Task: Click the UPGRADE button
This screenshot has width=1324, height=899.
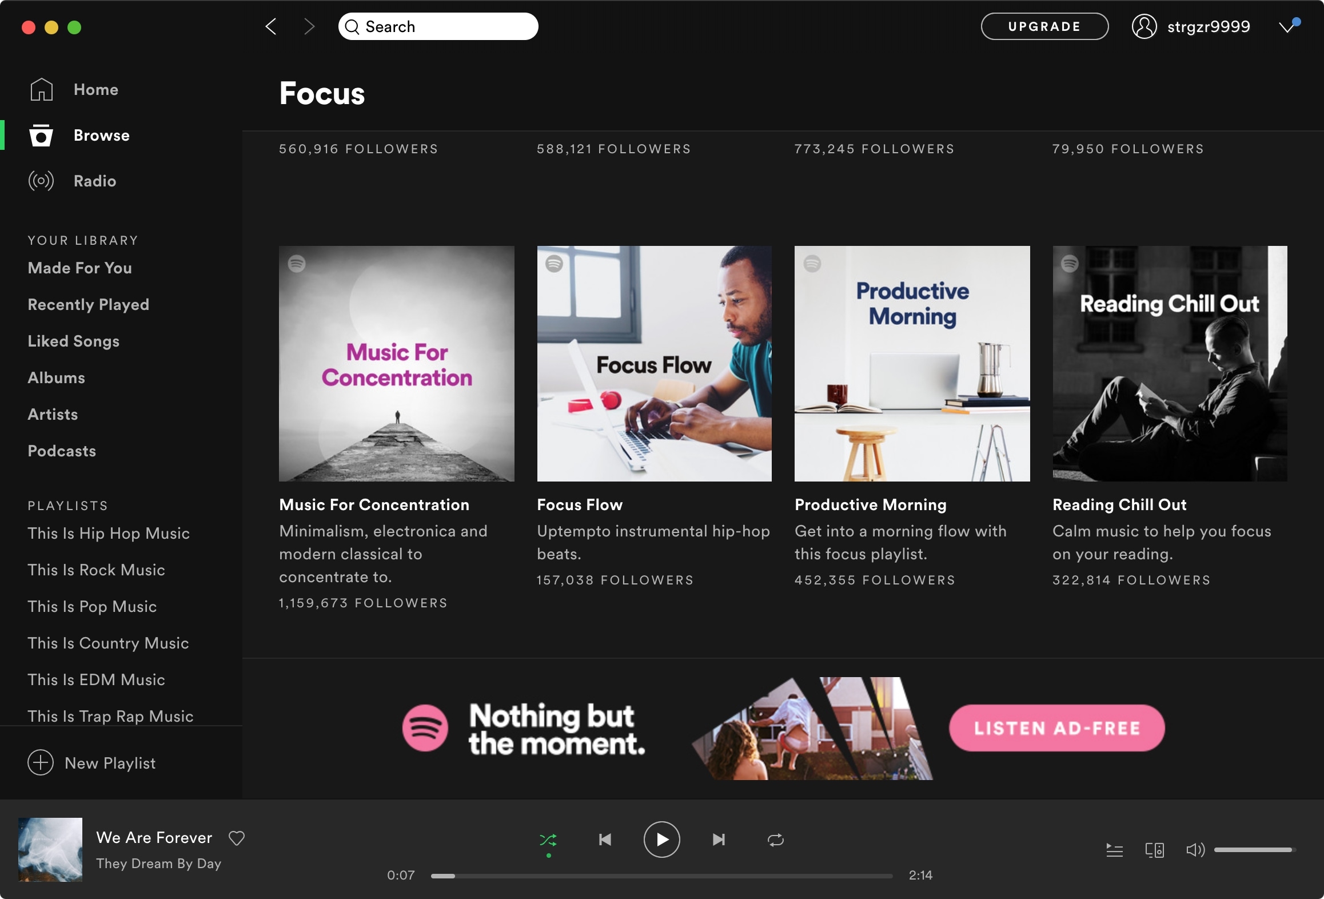Action: [1044, 25]
